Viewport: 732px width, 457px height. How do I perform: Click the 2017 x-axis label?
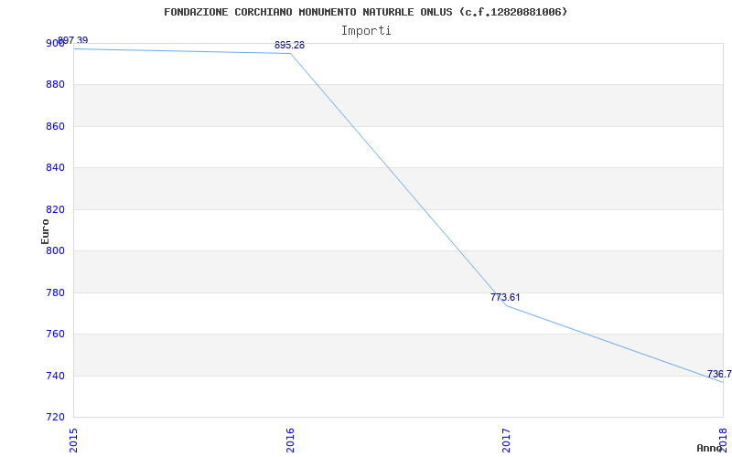point(507,441)
